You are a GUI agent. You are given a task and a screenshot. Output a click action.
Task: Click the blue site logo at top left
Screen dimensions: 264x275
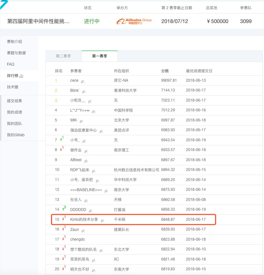(x=4, y=4)
